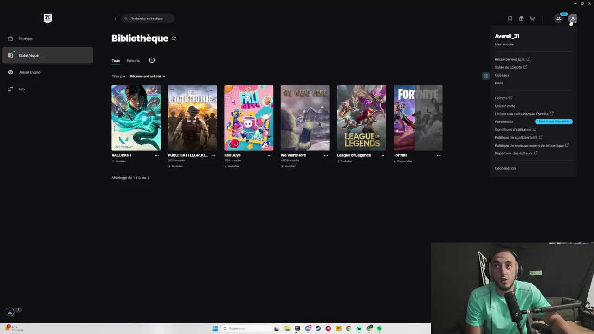Select Utiliser code menu entry

pyautogui.click(x=505, y=106)
